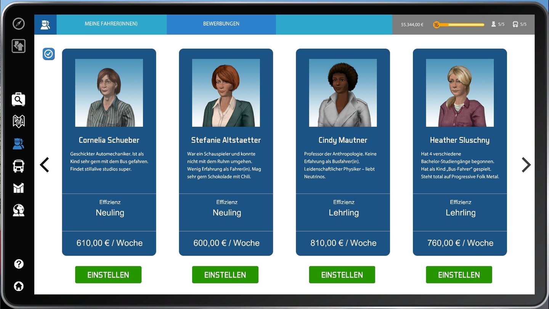Image resolution: width=549 pixels, height=309 pixels.
Task: Click the upload arrow icon in sidebar
Action: click(x=19, y=46)
